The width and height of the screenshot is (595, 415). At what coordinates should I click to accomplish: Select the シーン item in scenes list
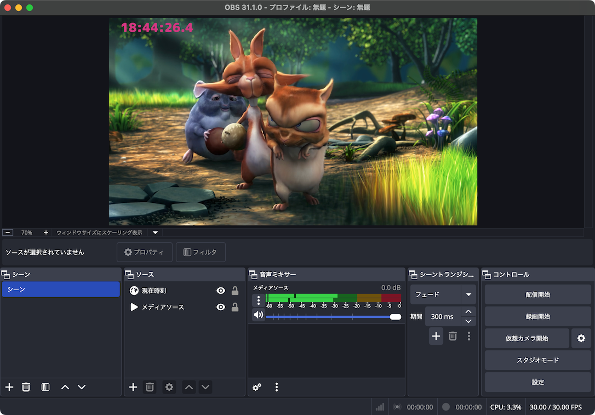pos(61,289)
